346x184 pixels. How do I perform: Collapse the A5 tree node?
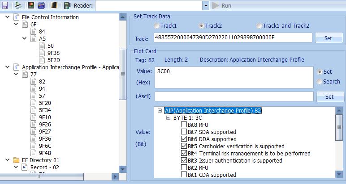[25, 39]
